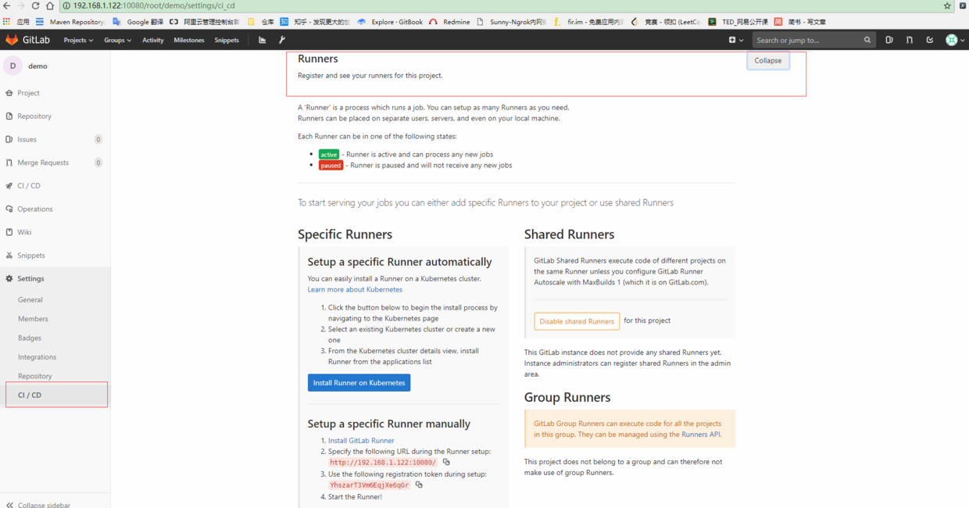Open the Explore GitBook bookmark

[x=390, y=22]
